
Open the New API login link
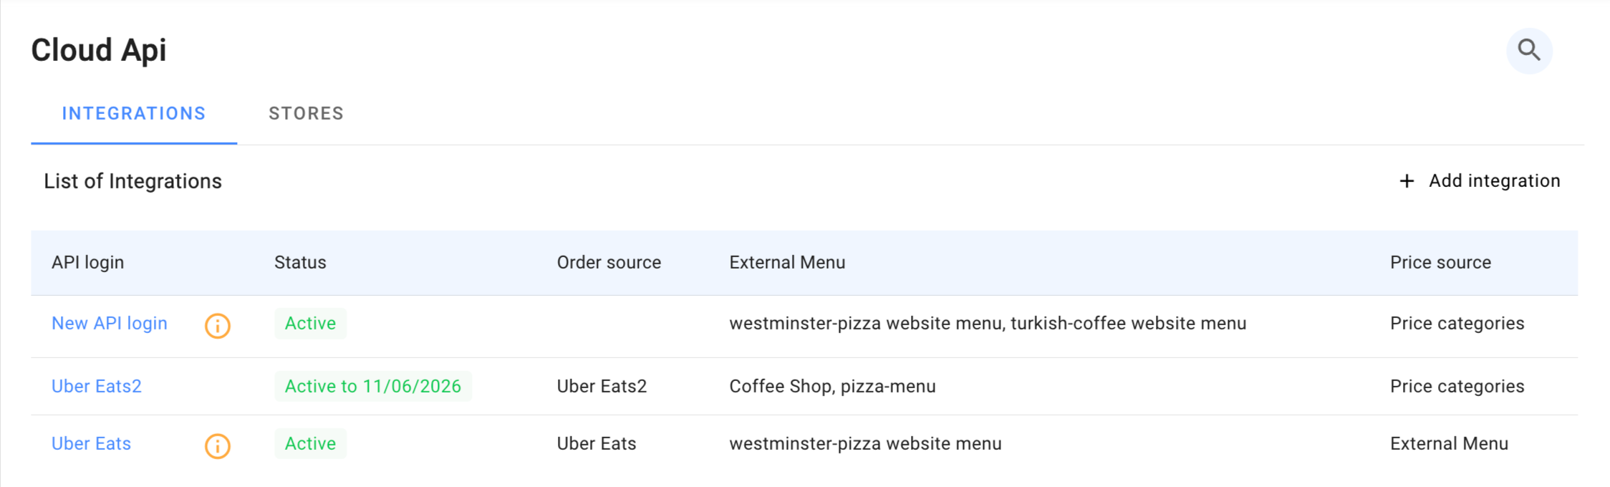coord(110,324)
